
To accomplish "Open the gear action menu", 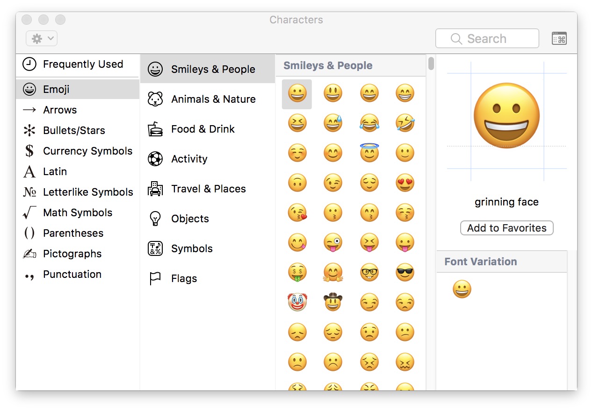I will [41, 38].
